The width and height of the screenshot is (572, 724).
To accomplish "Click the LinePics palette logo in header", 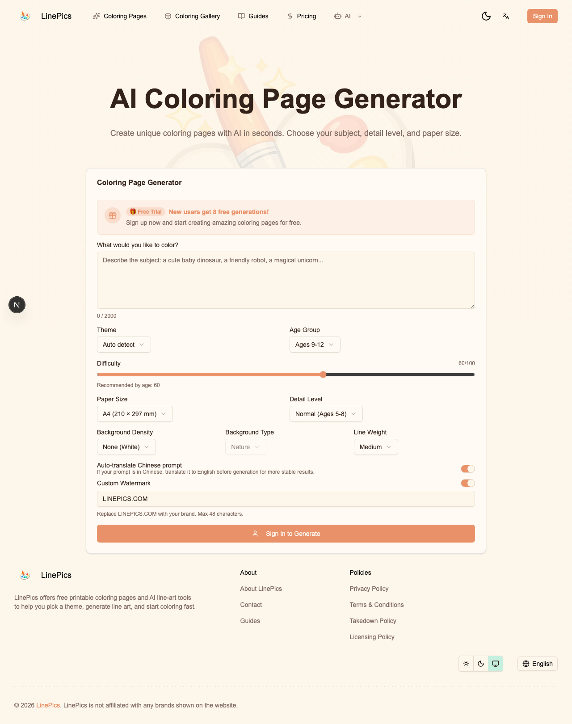I will tap(25, 16).
